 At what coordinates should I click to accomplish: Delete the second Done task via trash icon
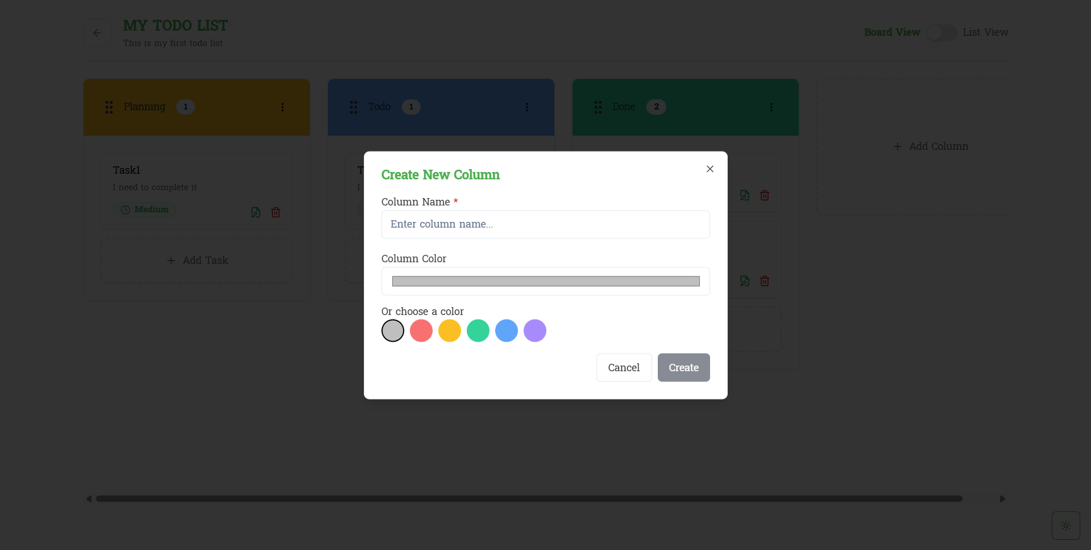click(765, 281)
